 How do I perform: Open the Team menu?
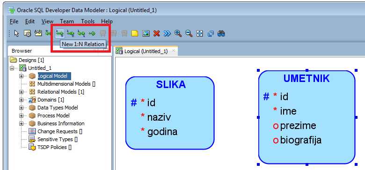[67, 21]
